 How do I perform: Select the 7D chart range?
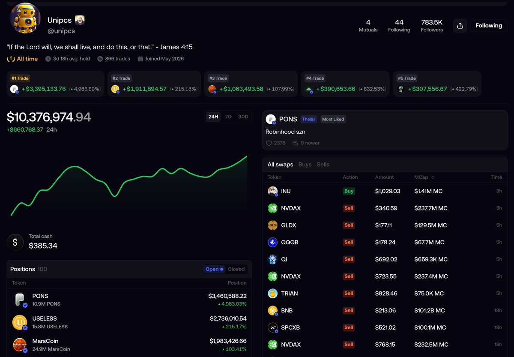[228, 117]
